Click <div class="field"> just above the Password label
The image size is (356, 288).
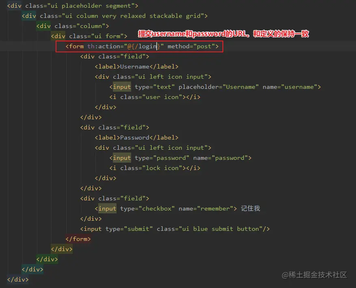114,127
